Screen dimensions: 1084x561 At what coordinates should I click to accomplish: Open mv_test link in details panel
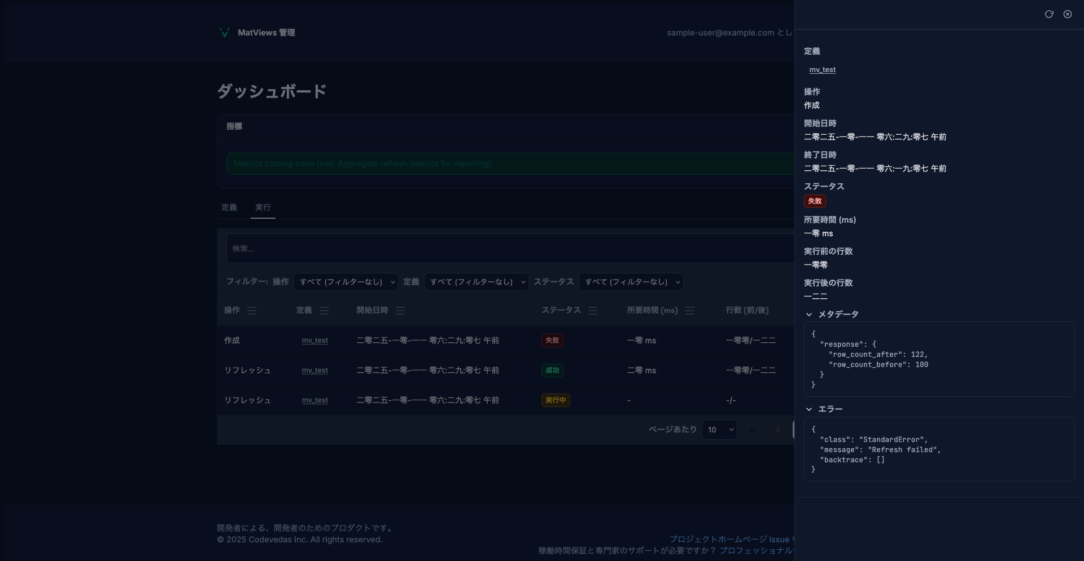click(x=822, y=70)
